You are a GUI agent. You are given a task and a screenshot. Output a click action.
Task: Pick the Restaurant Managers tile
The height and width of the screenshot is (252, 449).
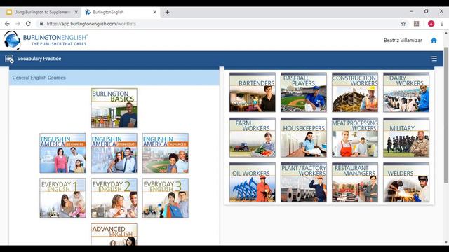click(x=355, y=182)
